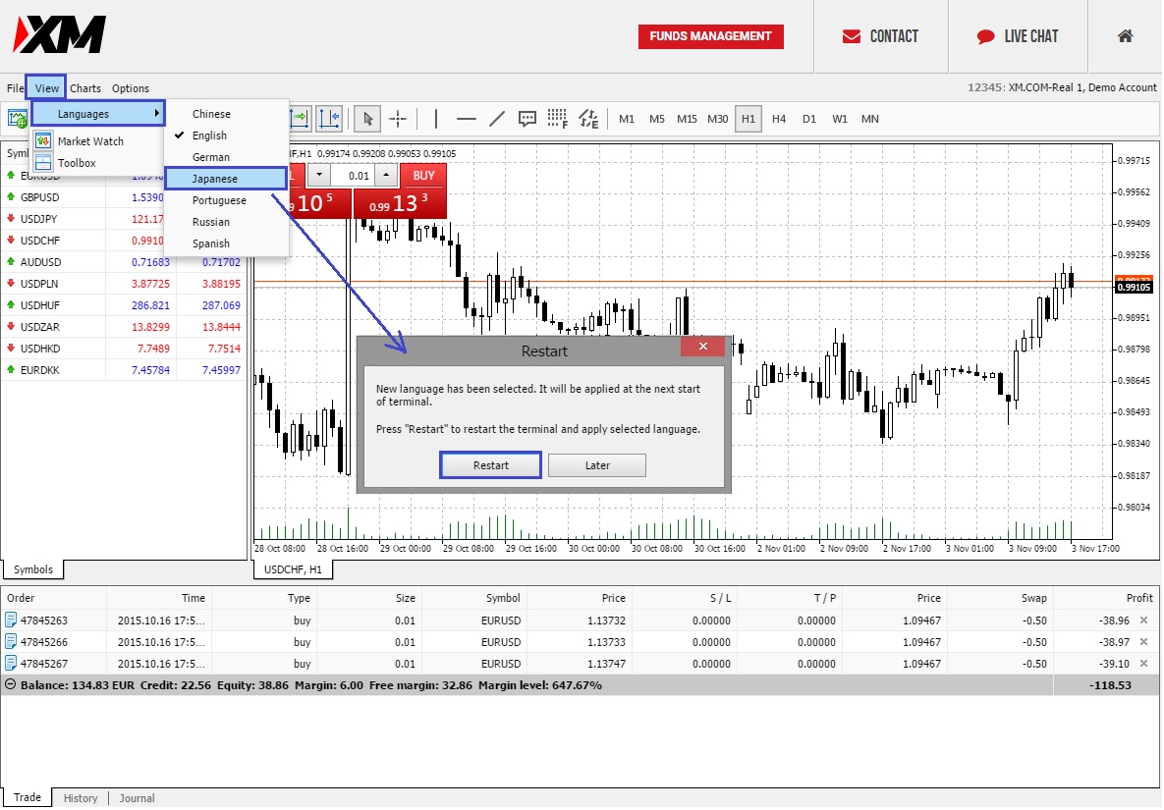Click the document icon of order 47845263

[x=11, y=621]
